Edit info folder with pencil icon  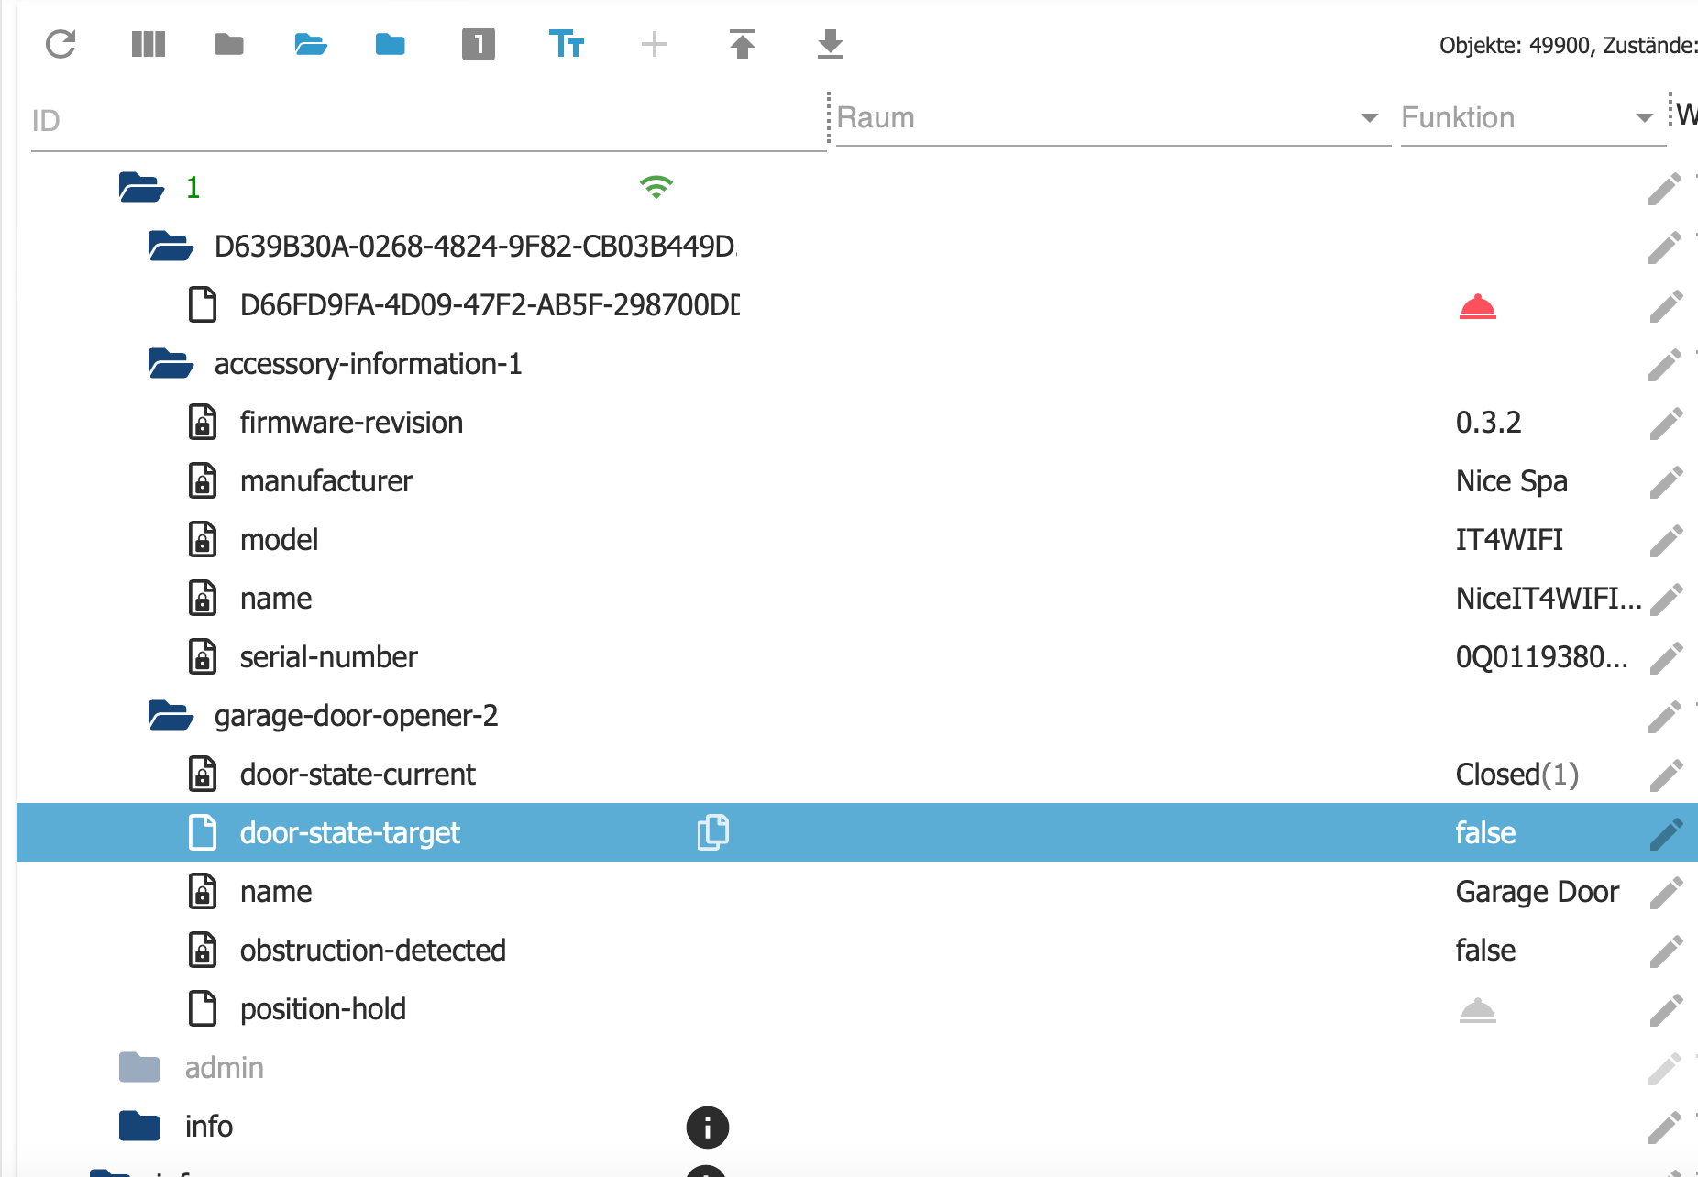coord(1665,1127)
